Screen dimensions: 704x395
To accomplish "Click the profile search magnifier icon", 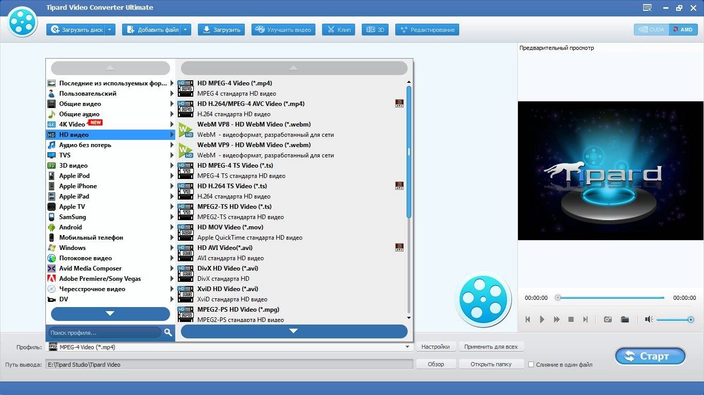I will 168,333.
